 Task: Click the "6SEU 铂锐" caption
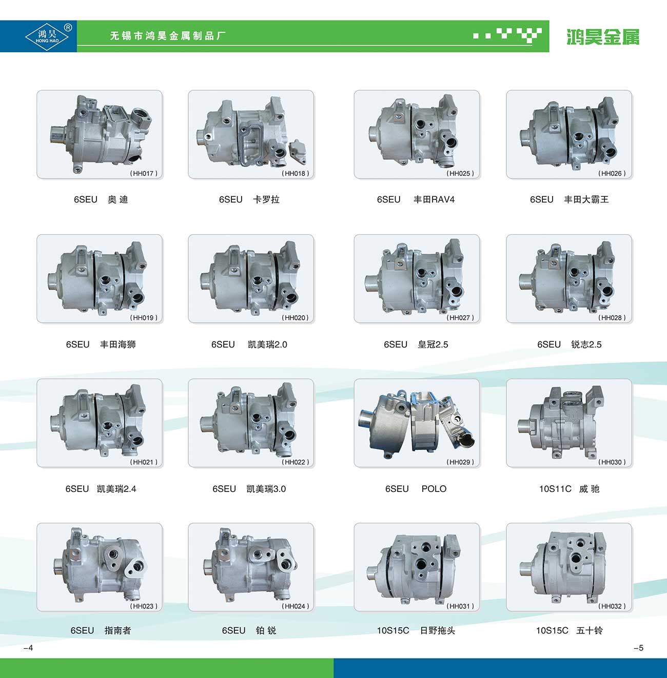[x=249, y=630]
